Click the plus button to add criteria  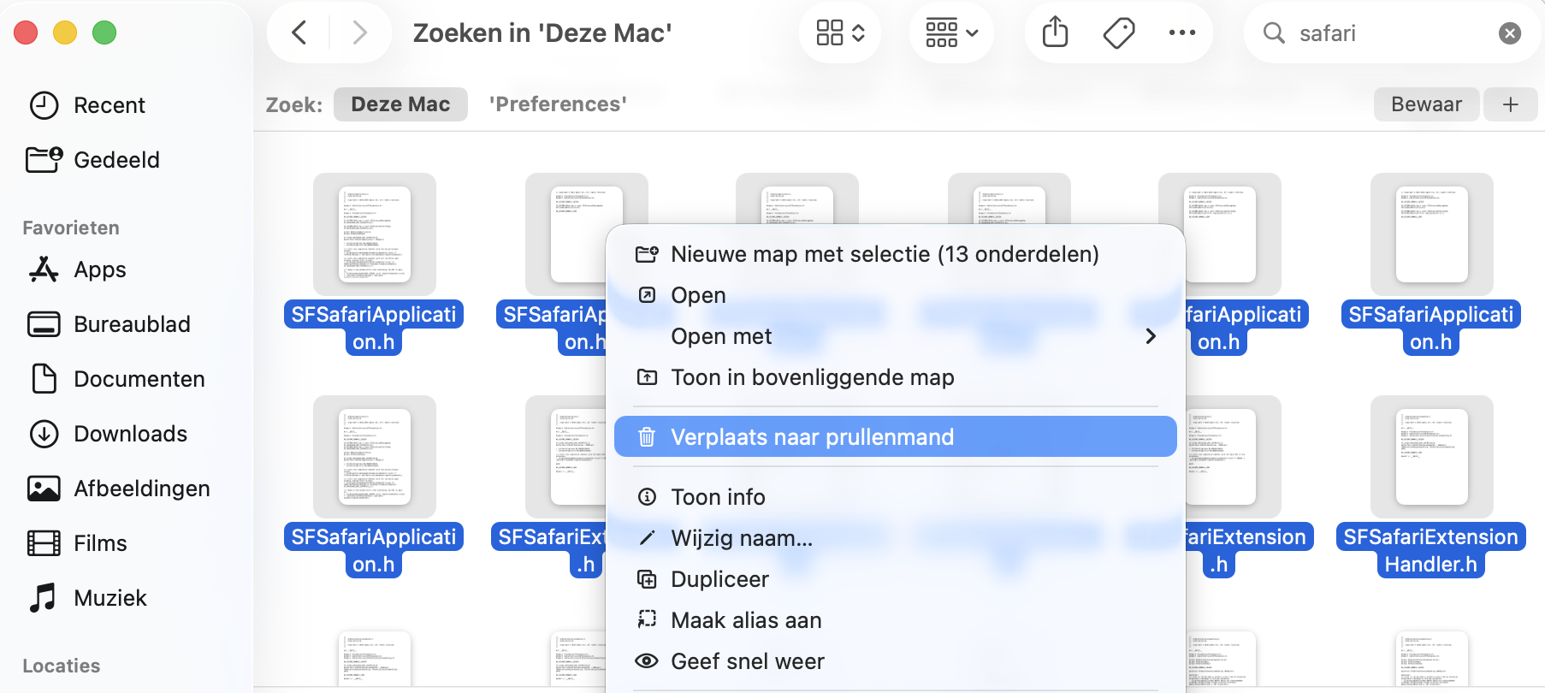pyautogui.click(x=1511, y=104)
